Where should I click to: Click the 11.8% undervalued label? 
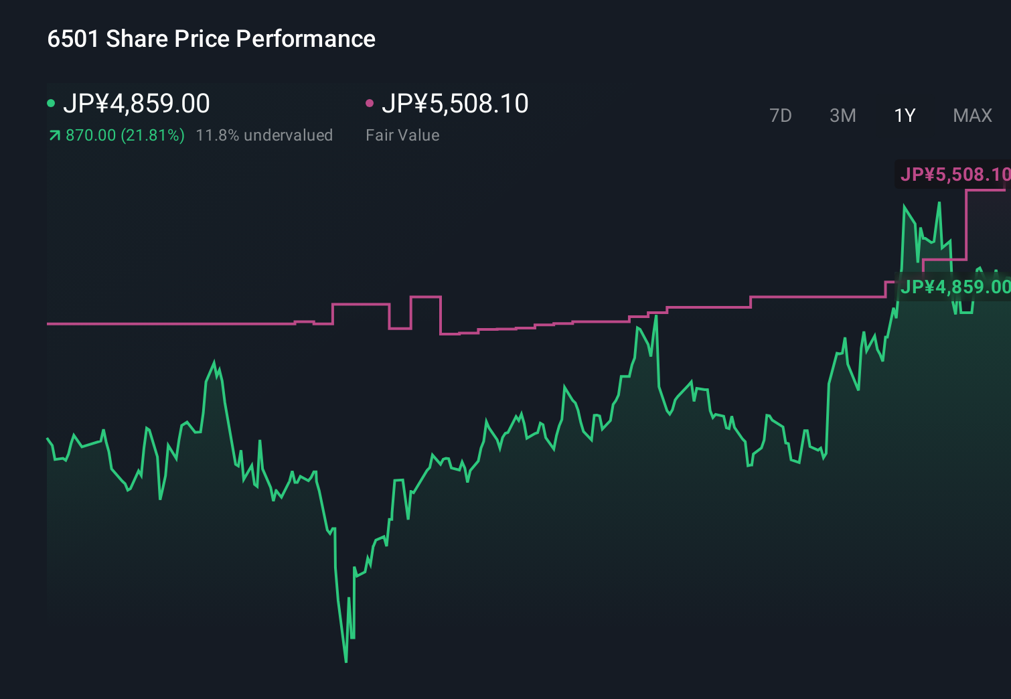click(264, 135)
